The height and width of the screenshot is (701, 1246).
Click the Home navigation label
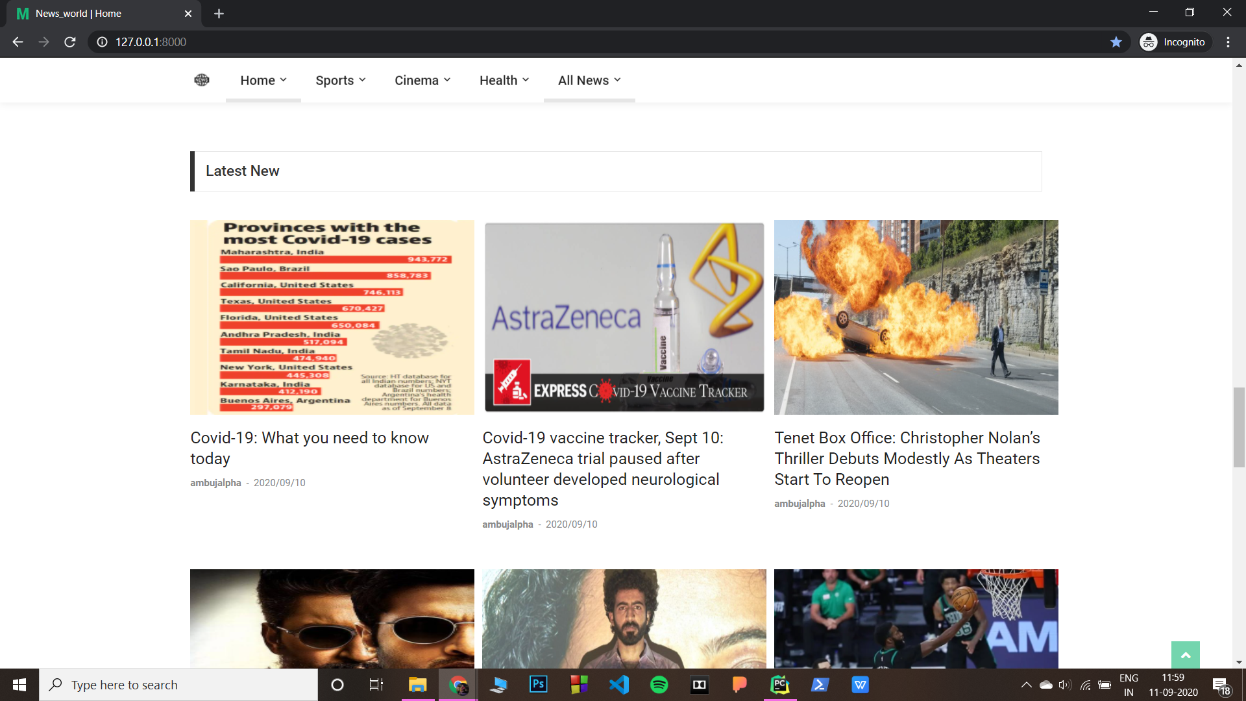coord(258,80)
